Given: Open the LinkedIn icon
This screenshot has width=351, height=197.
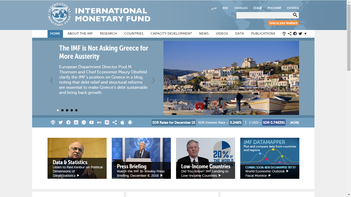Looking at the screenshot, I should (x=76, y=123).
